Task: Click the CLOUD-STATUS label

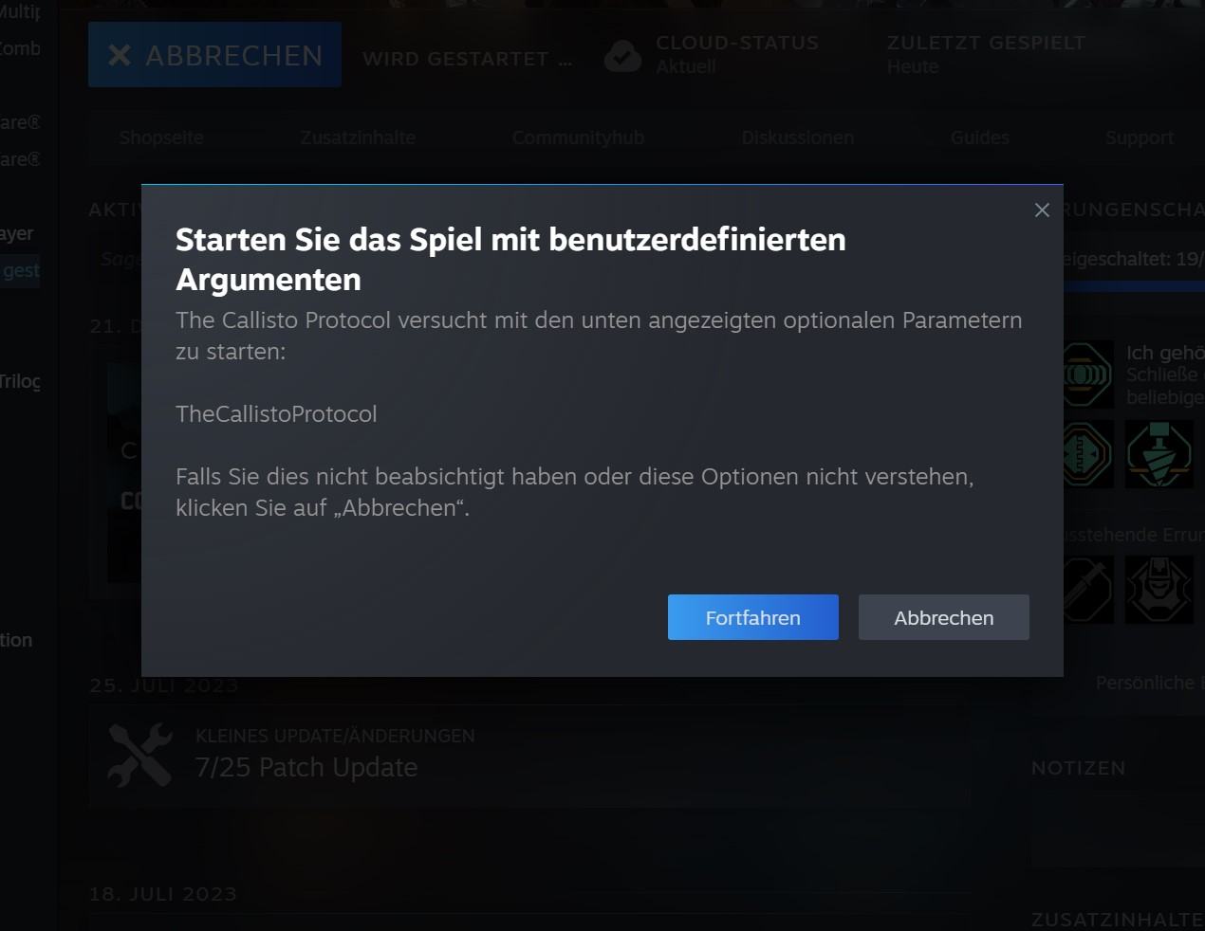Action: [x=736, y=43]
